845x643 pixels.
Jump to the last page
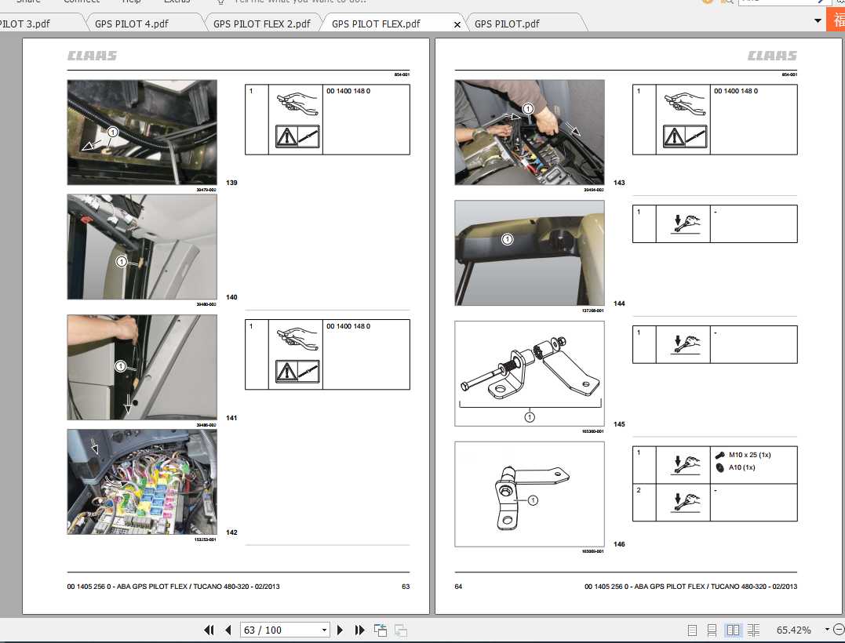pos(359,630)
